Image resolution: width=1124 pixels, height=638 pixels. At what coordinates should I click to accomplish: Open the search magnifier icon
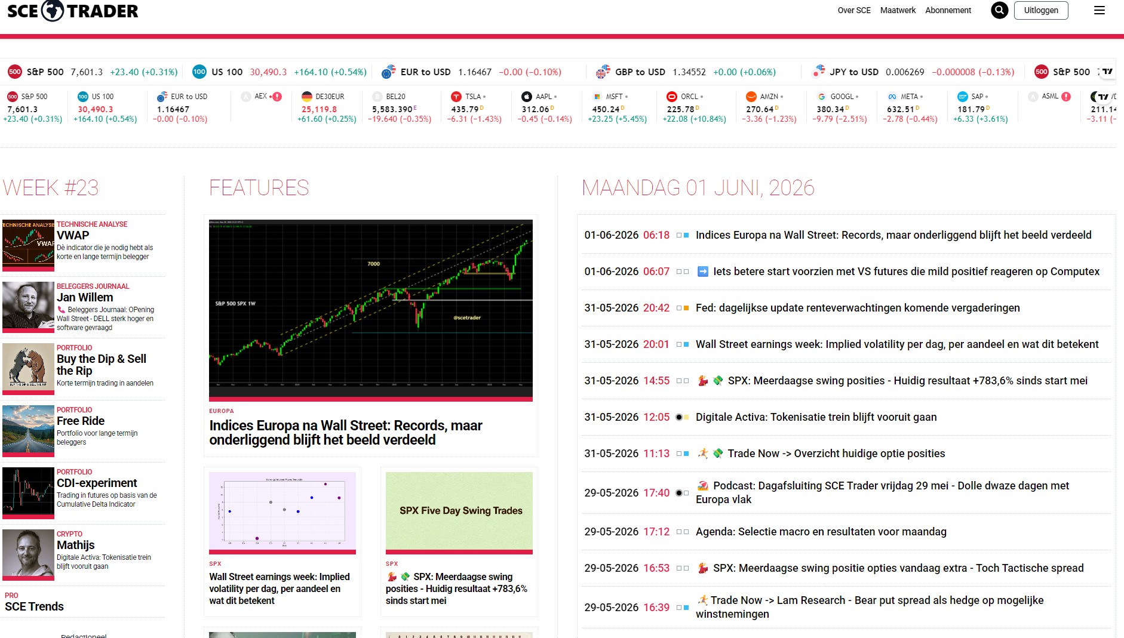(x=999, y=10)
